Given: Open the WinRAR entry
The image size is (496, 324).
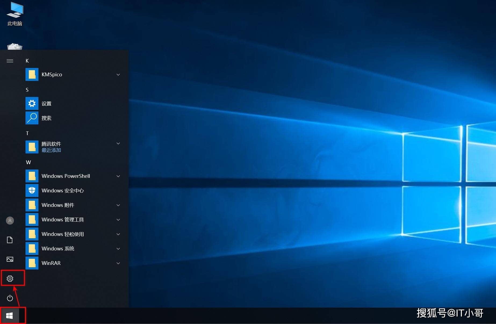Looking at the screenshot, I should tap(74, 263).
